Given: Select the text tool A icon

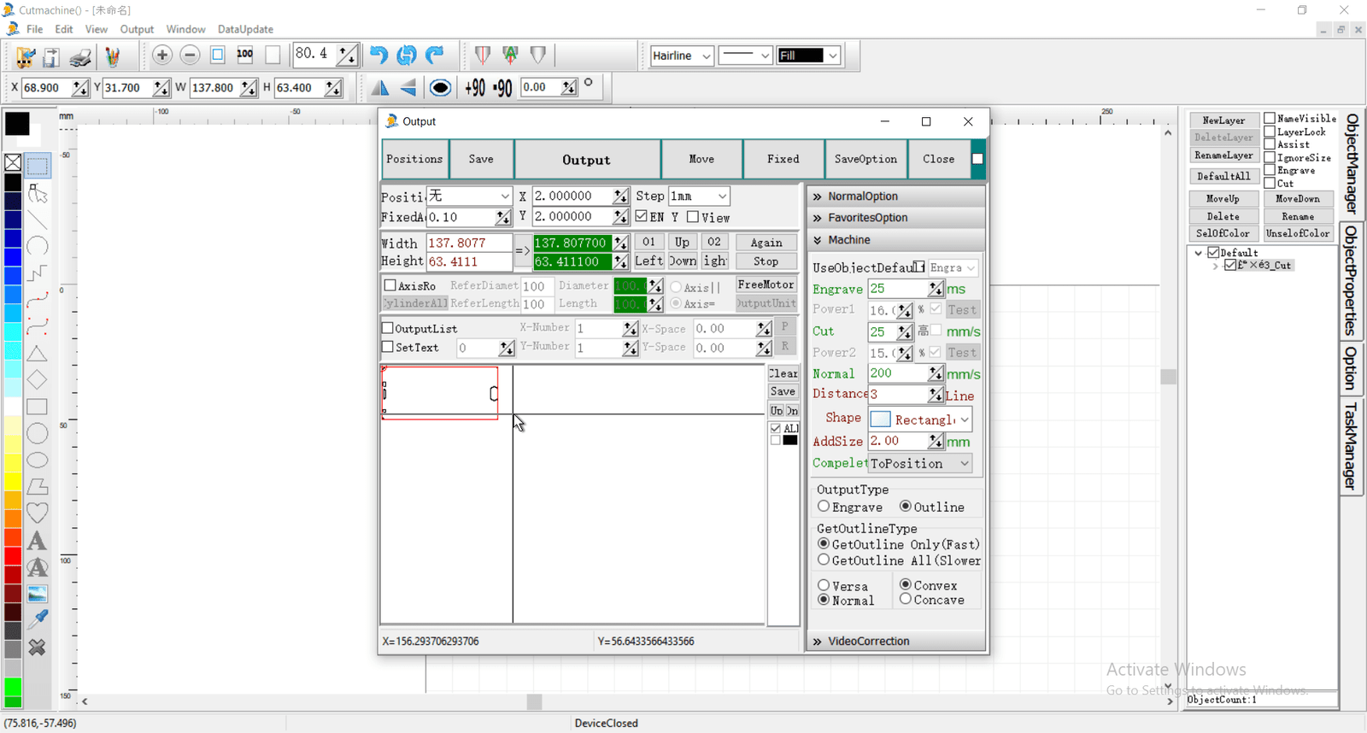Looking at the screenshot, I should (x=37, y=540).
